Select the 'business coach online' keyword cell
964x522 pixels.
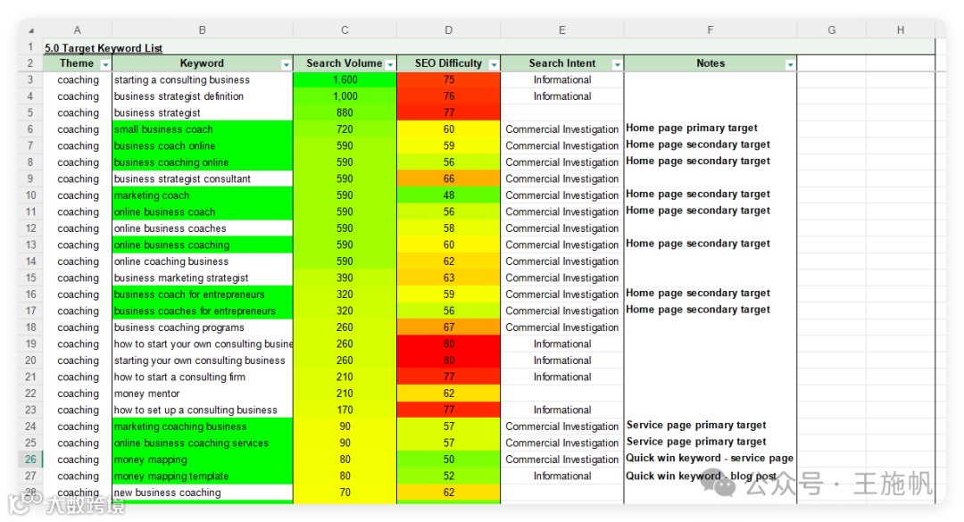pyautogui.click(x=203, y=145)
